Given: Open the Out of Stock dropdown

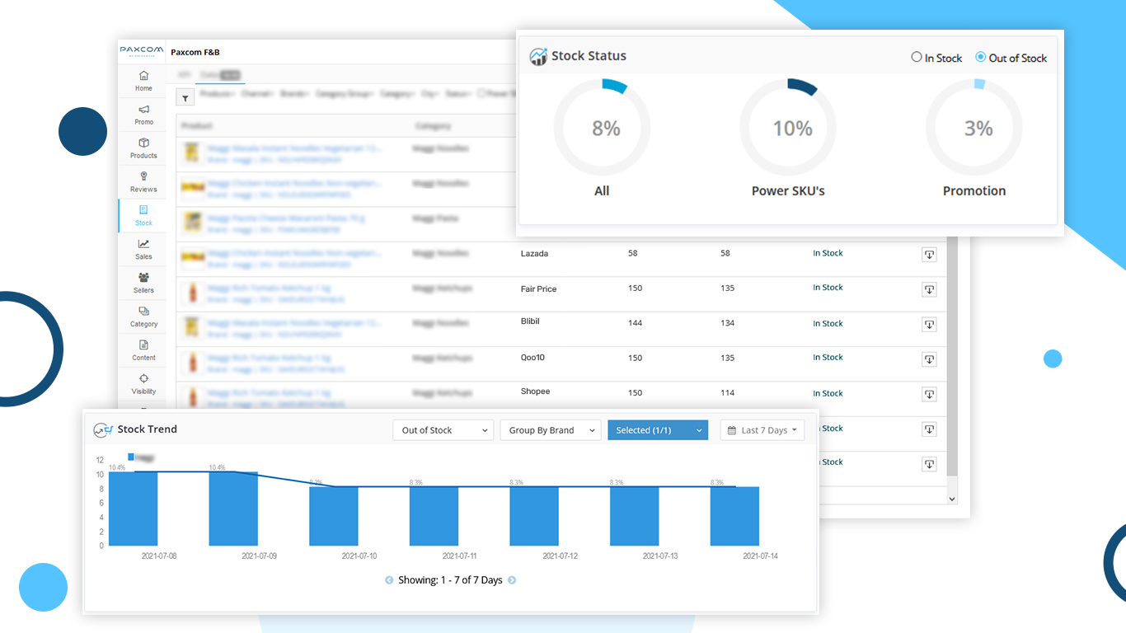Looking at the screenshot, I should point(443,430).
